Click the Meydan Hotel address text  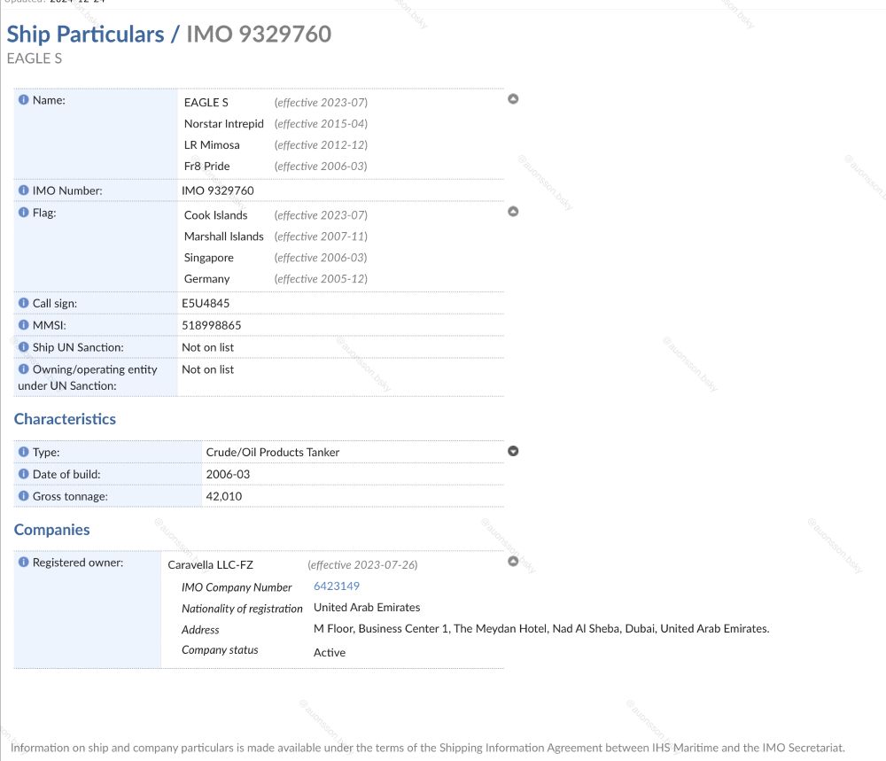541,629
